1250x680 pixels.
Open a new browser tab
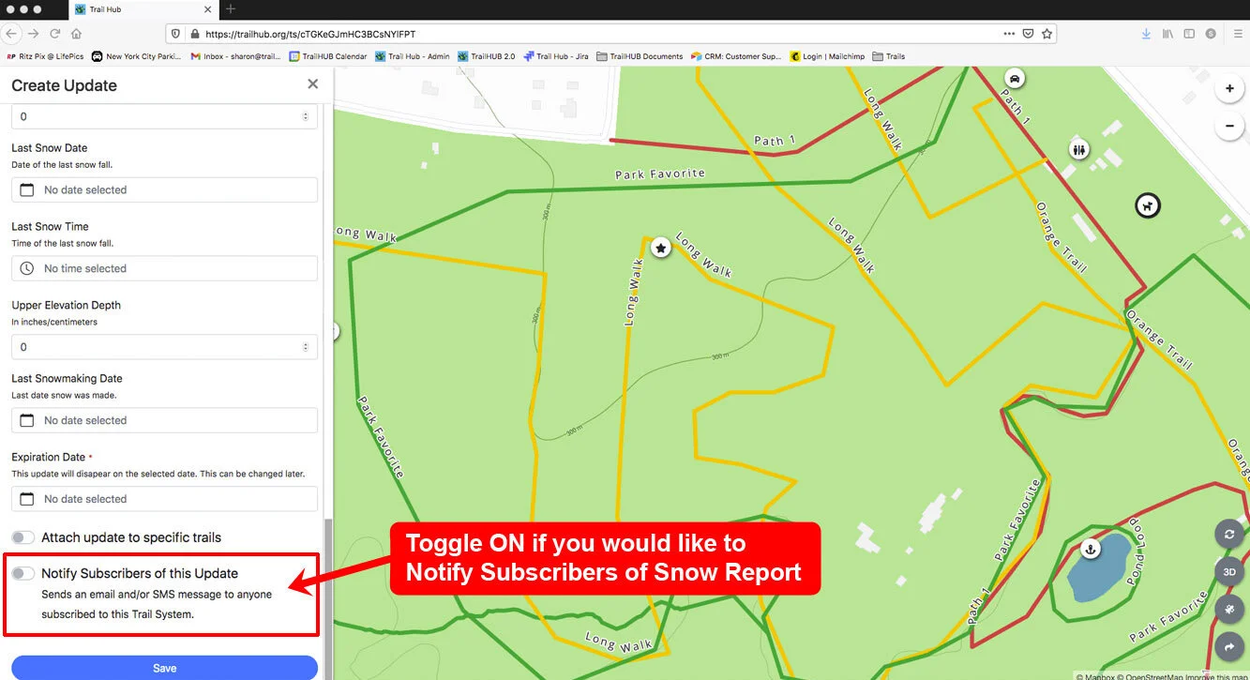231,9
